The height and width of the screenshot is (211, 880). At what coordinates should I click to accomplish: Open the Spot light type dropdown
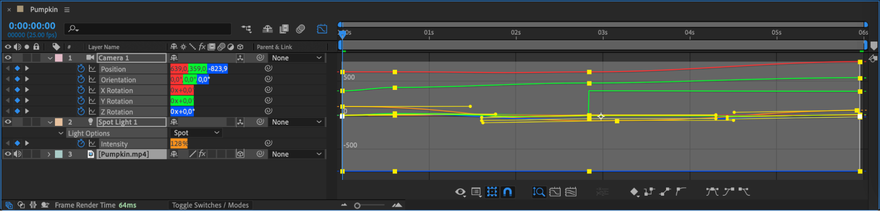click(x=196, y=132)
